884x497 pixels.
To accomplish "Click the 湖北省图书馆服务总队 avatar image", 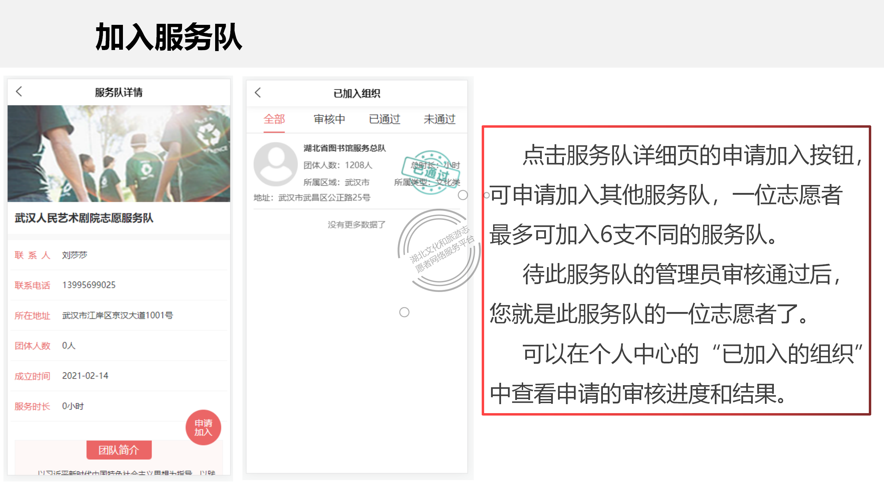I will pyautogui.click(x=276, y=164).
